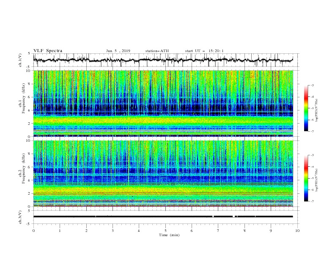Click the "4" tick on Time axis
The image size is (335, 259).
[139, 231]
